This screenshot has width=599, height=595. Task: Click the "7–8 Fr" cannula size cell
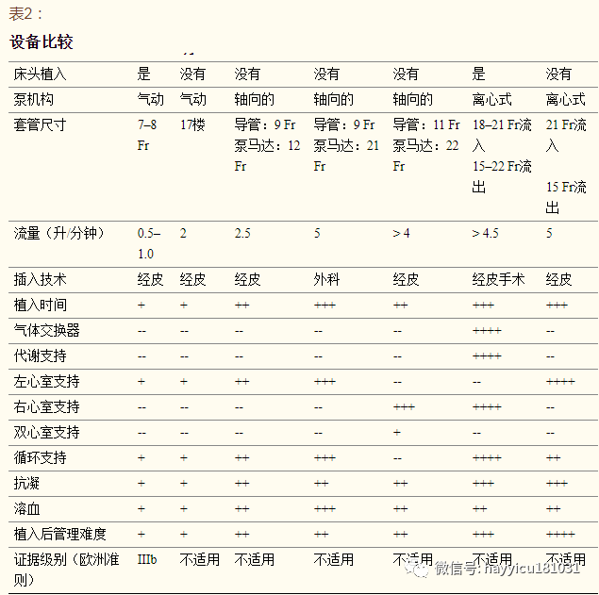[x=147, y=135]
